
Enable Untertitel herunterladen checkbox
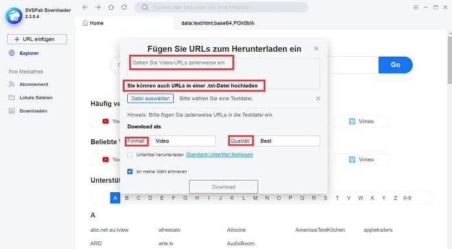coord(130,155)
